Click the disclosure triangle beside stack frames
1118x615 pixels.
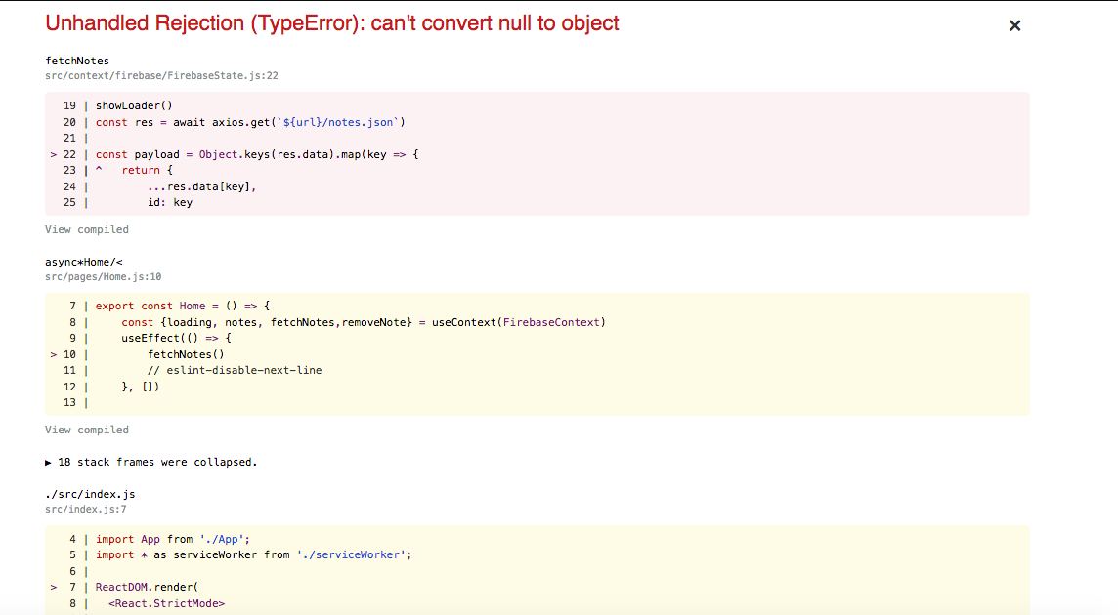tap(49, 463)
